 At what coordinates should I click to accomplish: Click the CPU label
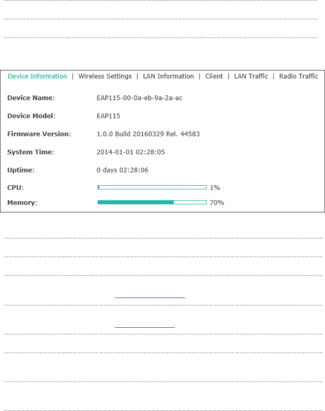pos(16,188)
